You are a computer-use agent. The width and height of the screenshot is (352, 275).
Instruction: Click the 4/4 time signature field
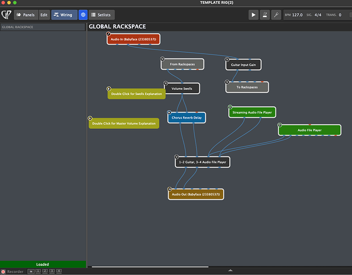[318, 15]
